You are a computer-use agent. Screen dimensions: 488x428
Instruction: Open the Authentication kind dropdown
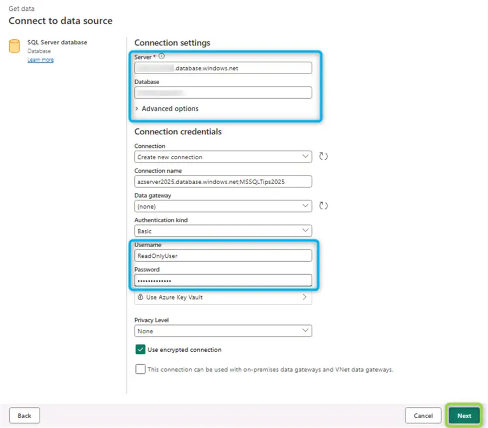click(223, 231)
